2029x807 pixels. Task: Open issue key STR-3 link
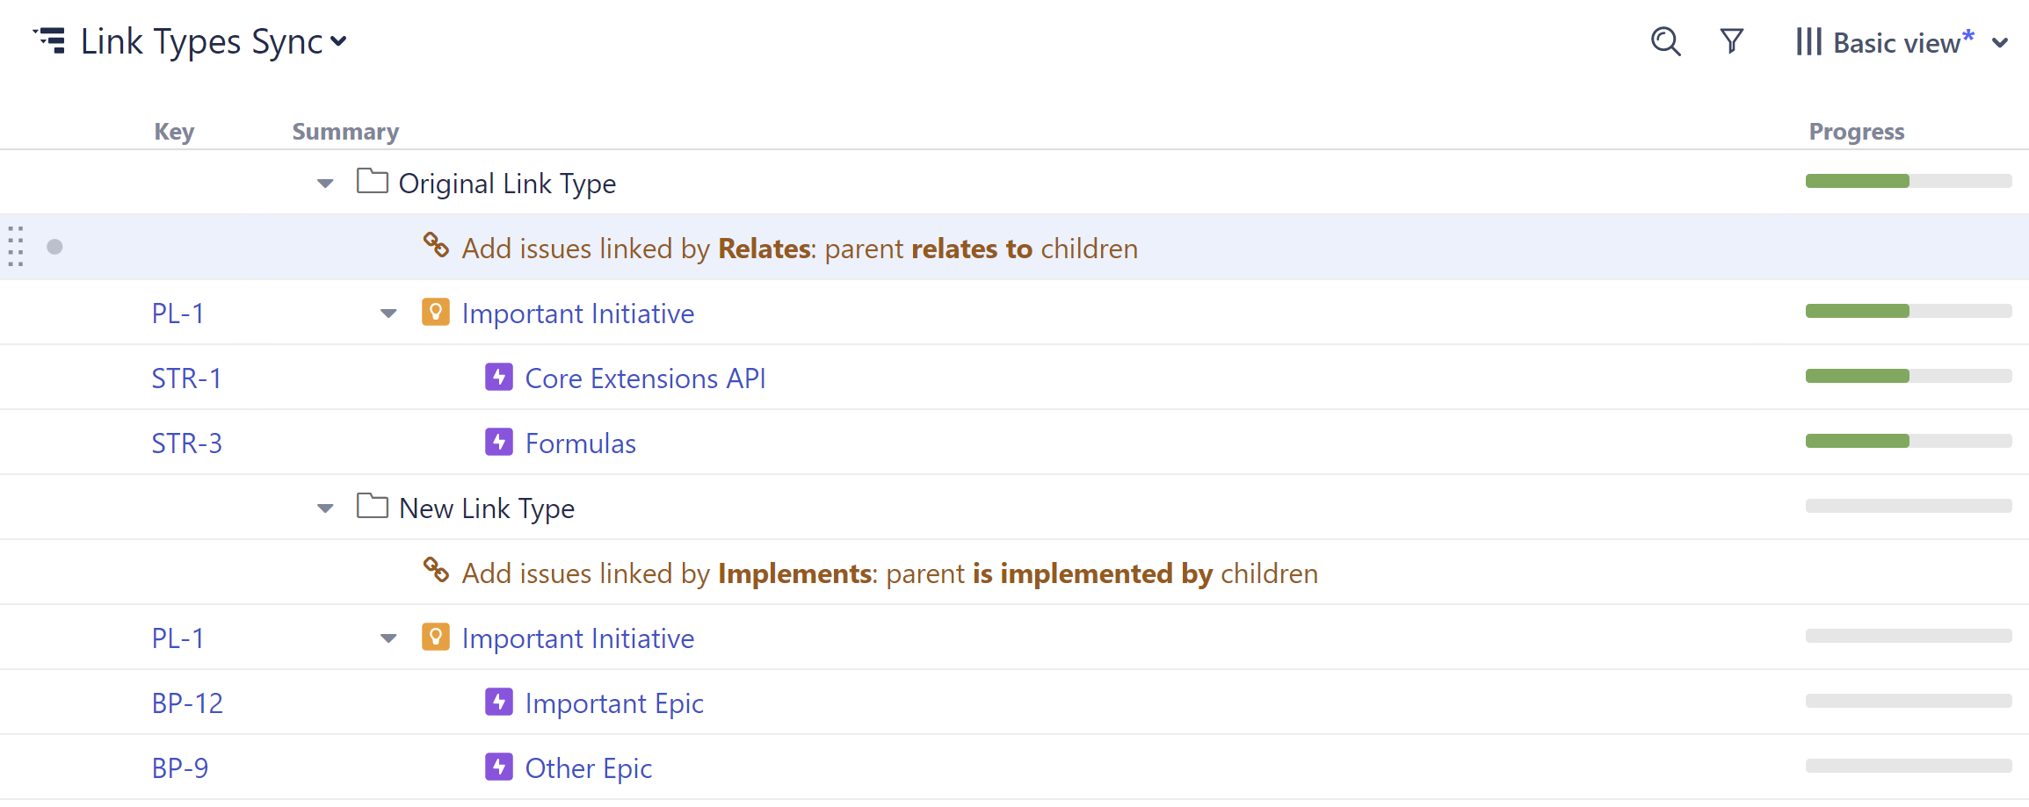pos(186,443)
